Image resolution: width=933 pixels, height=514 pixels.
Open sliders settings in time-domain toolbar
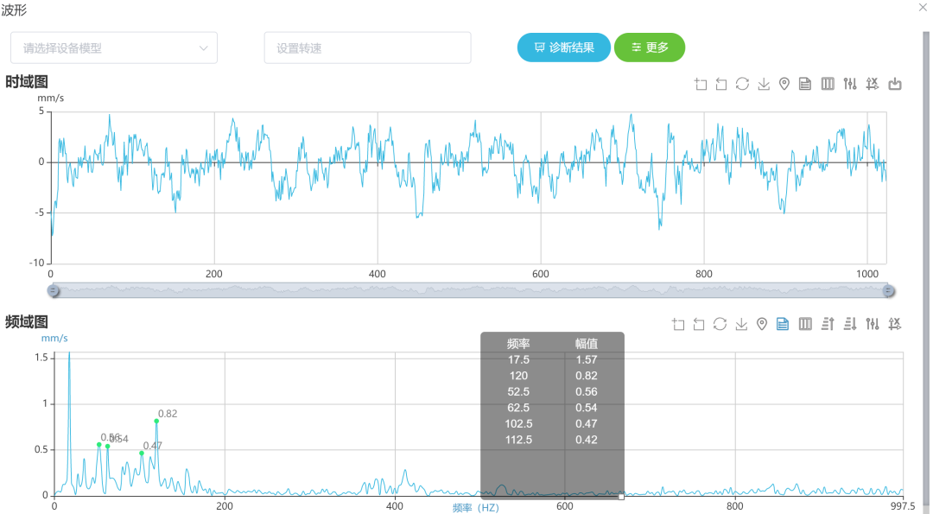pos(850,84)
